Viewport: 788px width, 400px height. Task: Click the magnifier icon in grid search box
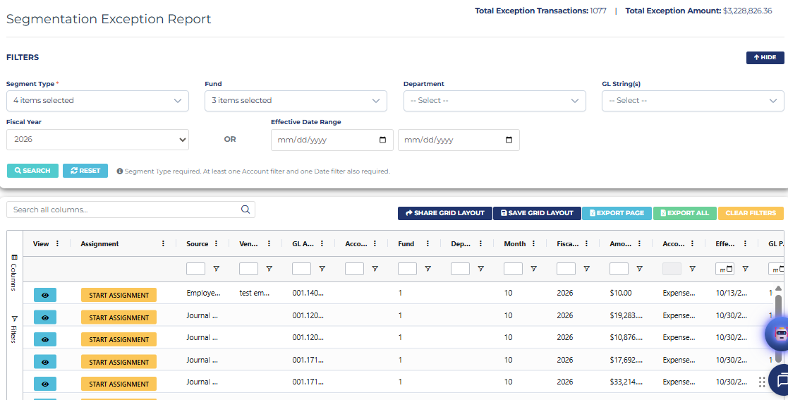point(246,210)
